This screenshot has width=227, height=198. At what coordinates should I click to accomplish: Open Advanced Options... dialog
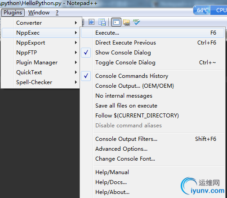click(152, 149)
